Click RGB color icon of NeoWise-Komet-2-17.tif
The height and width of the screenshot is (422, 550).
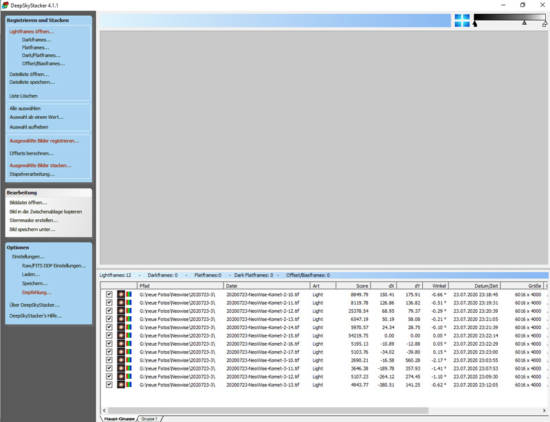tap(129, 352)
